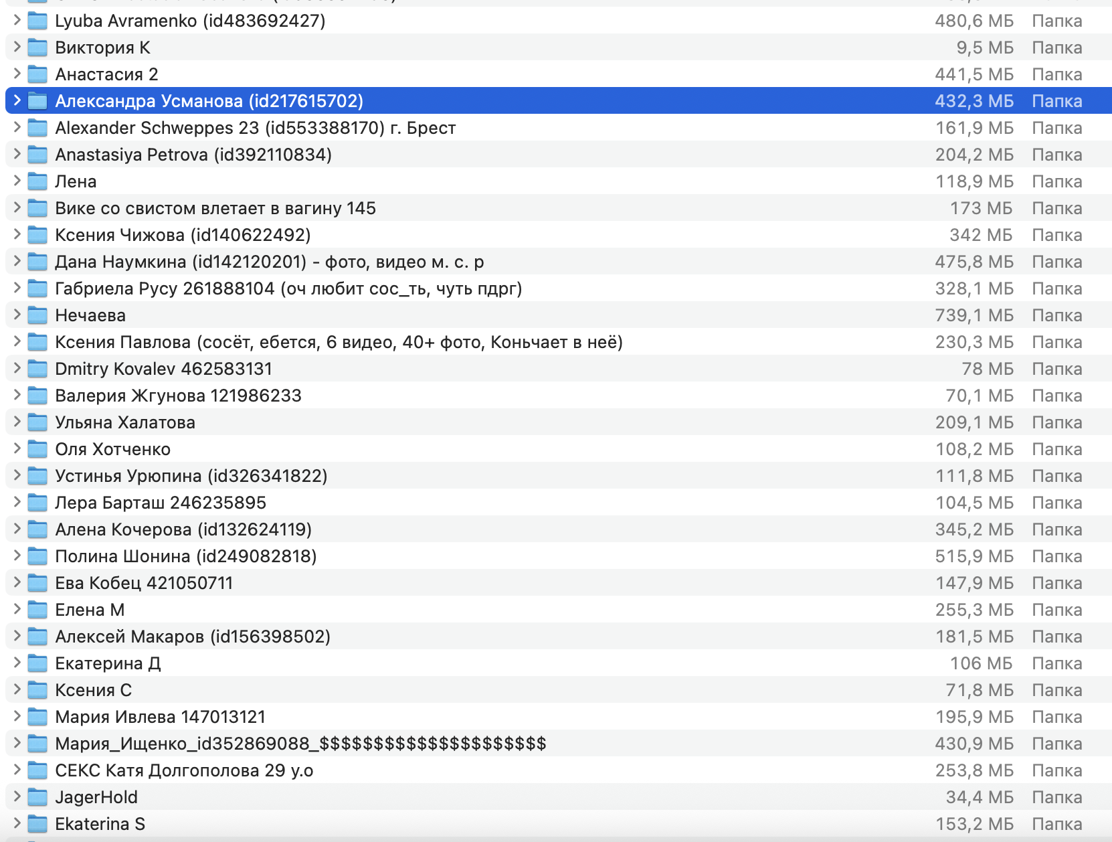Click the Алена Кочерова folder icon
This screenshot has height=842, width=1112.
(x=37, y=529)
